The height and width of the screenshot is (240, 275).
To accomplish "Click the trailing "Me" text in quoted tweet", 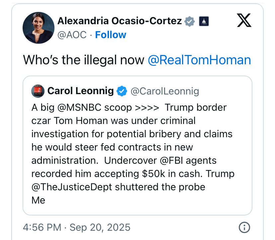I will [38, 200].
